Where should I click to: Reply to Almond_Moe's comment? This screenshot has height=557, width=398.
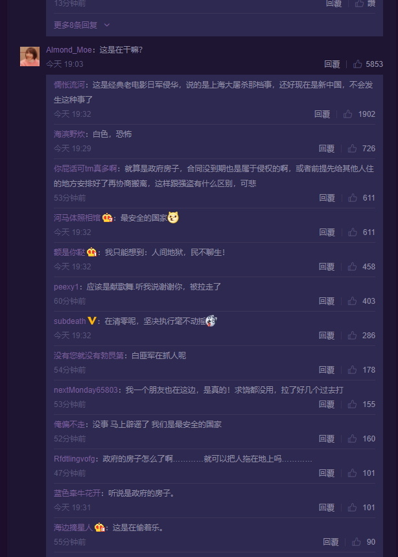[332, 64]
